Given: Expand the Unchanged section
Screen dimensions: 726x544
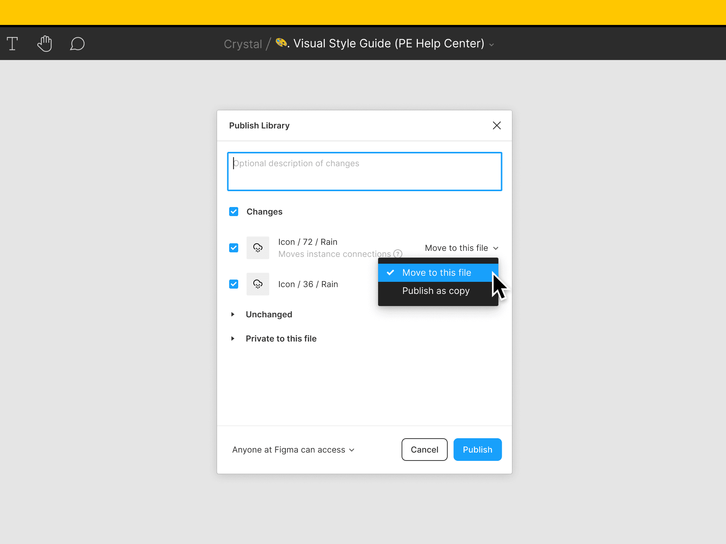Looking at the screenshot, I should [x=233, y=314].
